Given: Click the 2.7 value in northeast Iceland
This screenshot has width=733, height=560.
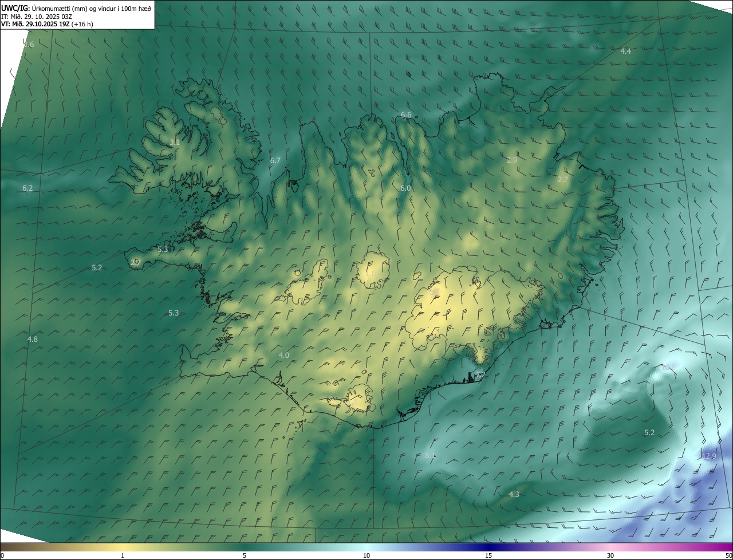Looking at the screenshot, I should (x=563, y=180).
